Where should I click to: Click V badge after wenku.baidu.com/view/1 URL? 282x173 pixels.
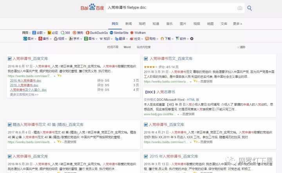195,142
